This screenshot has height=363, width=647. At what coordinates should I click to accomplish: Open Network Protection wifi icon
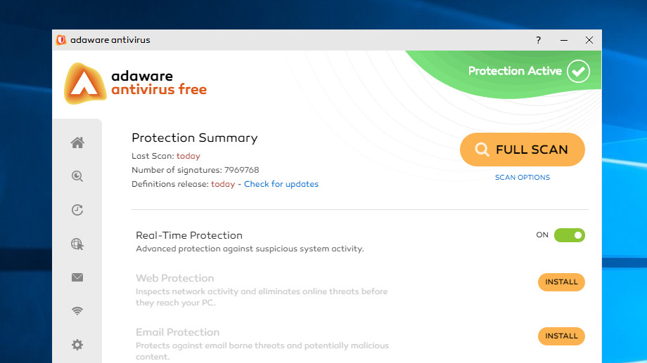click(x=77, y=310)
